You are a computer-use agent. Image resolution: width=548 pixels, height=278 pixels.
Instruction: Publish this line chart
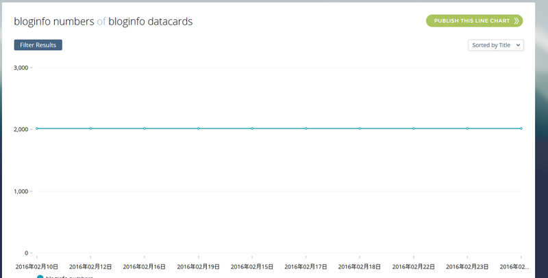pyautogui.click(x=474, y=21)
